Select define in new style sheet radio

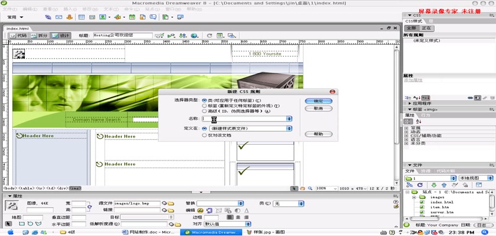point(204,129)
